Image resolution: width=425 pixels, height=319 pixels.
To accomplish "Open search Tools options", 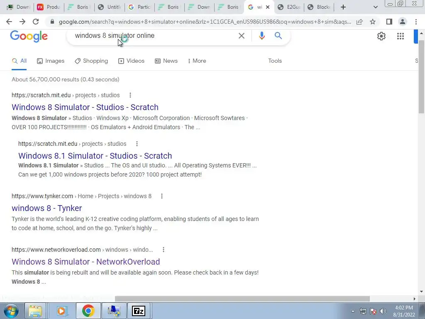I will point(275,61).
